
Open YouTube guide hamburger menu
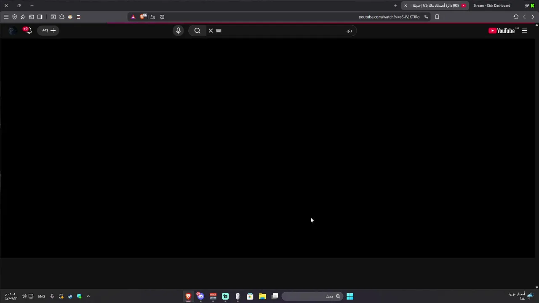[525, 31]
